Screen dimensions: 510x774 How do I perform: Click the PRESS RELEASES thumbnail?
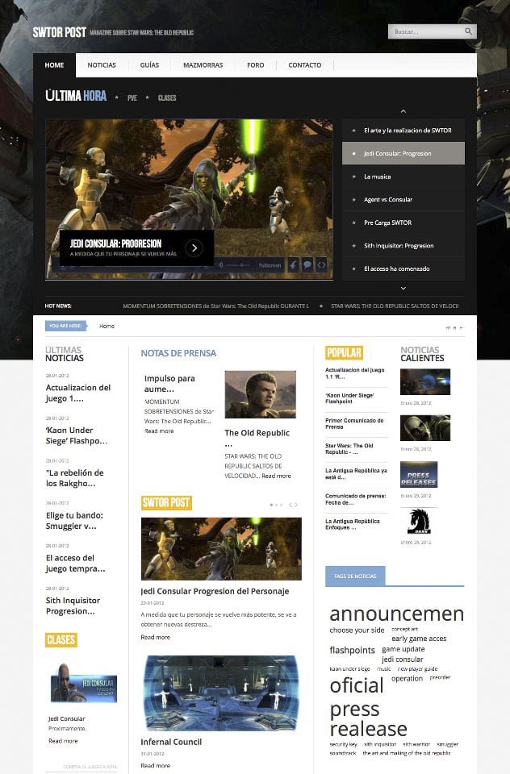point(419,474)
